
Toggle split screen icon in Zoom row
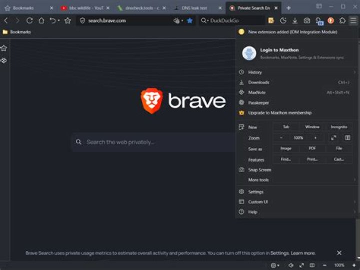347,138
